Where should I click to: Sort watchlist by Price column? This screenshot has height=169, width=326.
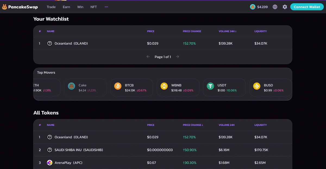151,31
